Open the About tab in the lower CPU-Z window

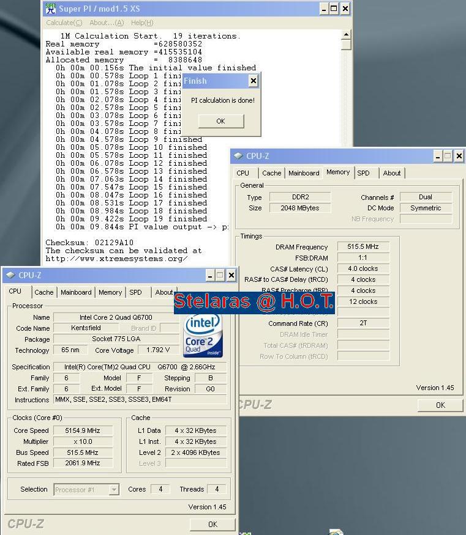[x=163, y=292]
